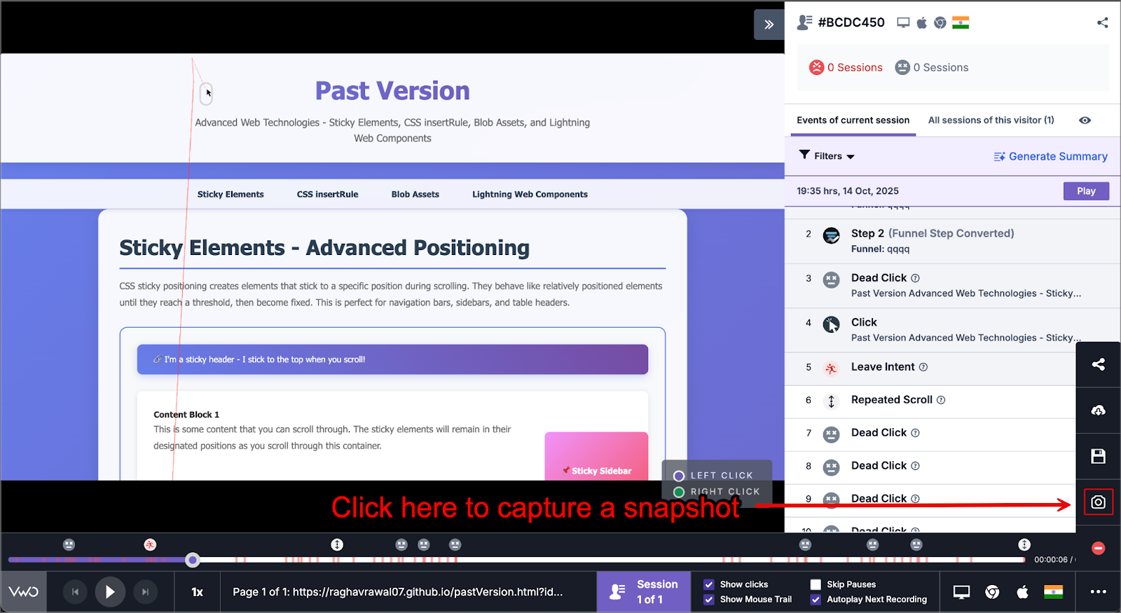The image size is (1121, 613).
Task: Toggle the Autoplay Next Recording checkbox
Action: click(816, 600)
